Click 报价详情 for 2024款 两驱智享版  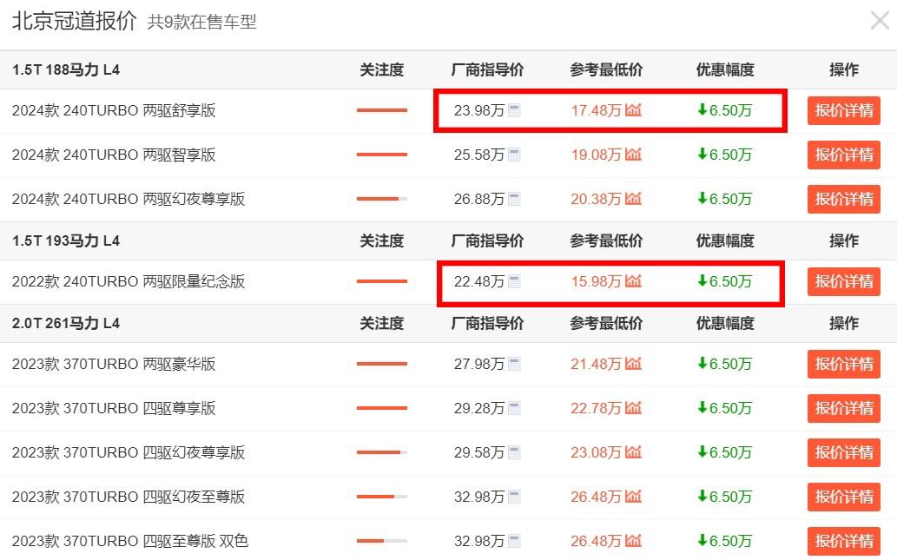click(844, 155)
